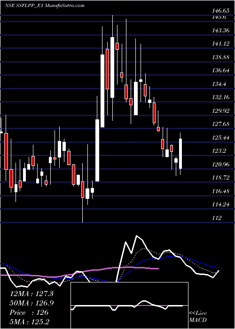Click the tallest white candle reaching the chart top
Screen dimensions: 235x329
point(112,67)
